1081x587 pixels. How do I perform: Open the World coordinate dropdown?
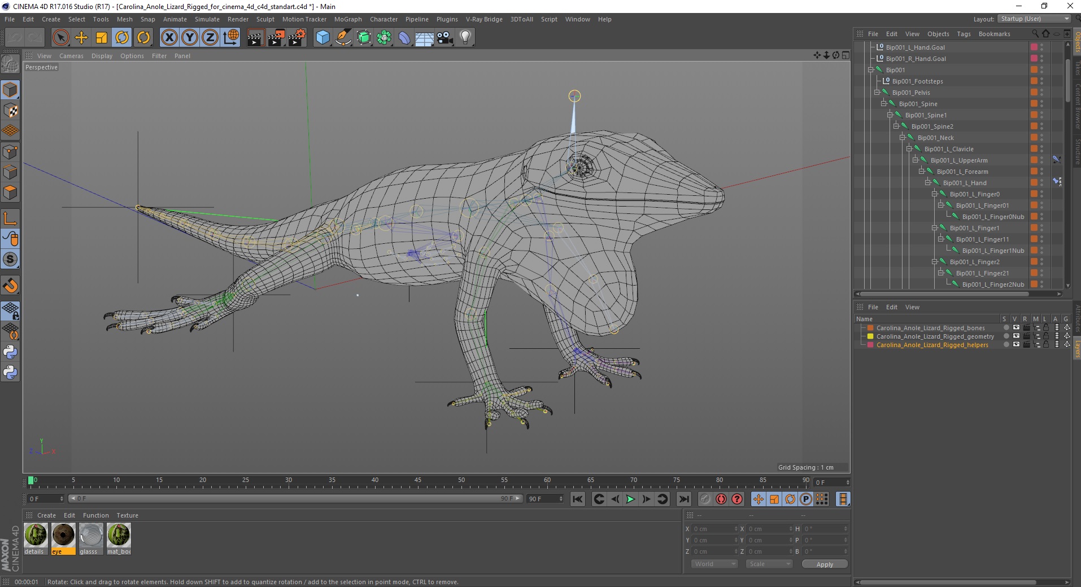coord(714,564)
